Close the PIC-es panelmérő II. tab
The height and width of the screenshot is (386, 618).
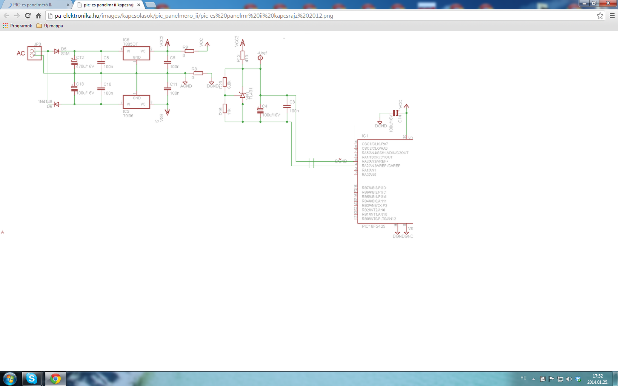point(68,5)
